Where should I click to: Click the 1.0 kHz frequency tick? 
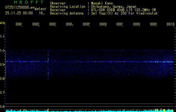3,50
